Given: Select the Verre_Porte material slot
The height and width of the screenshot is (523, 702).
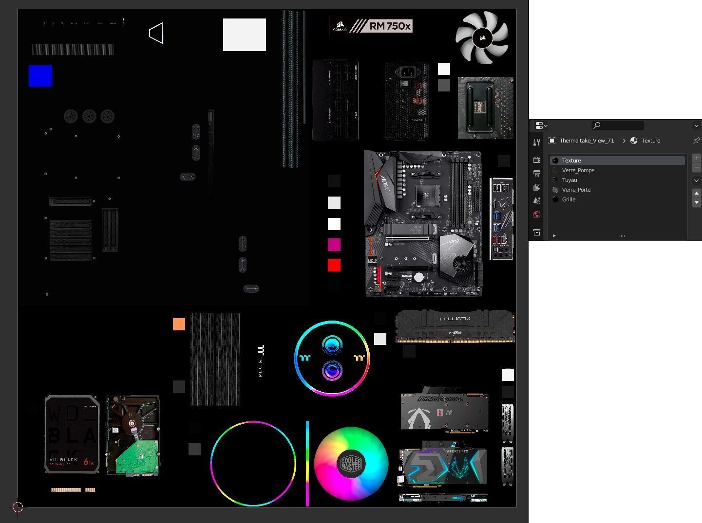Looking at the screenshot, I should click(618, 190).
